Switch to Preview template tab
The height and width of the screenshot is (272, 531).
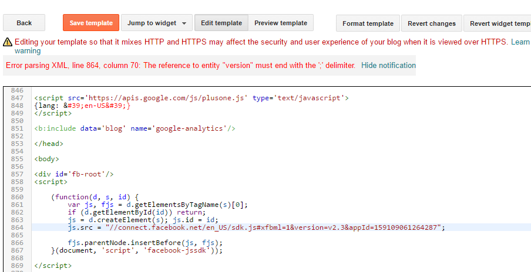tap(281, 23)
